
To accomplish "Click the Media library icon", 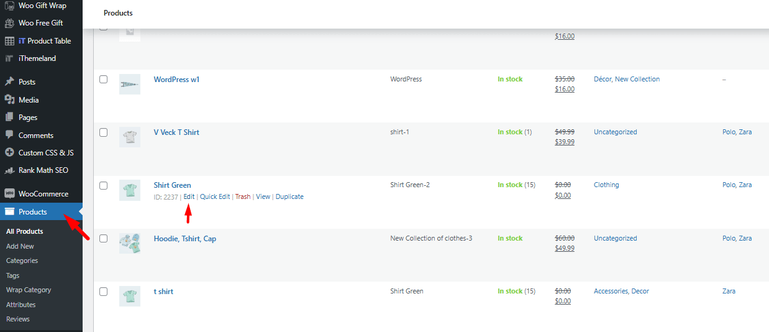I will point(9,99).
